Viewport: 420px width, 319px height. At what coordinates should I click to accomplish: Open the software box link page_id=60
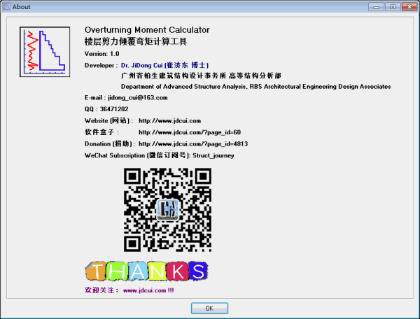(190, 132)
